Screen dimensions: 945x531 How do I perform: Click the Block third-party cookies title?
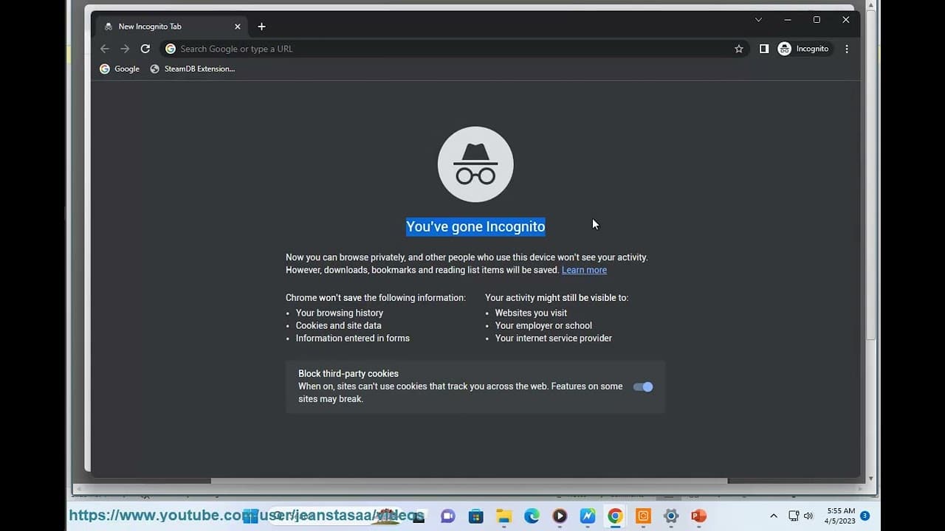pyautogui.click(x=348, y=374)
